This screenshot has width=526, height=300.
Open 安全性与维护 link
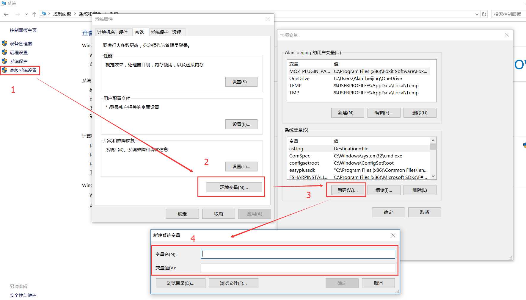[23, 295]
